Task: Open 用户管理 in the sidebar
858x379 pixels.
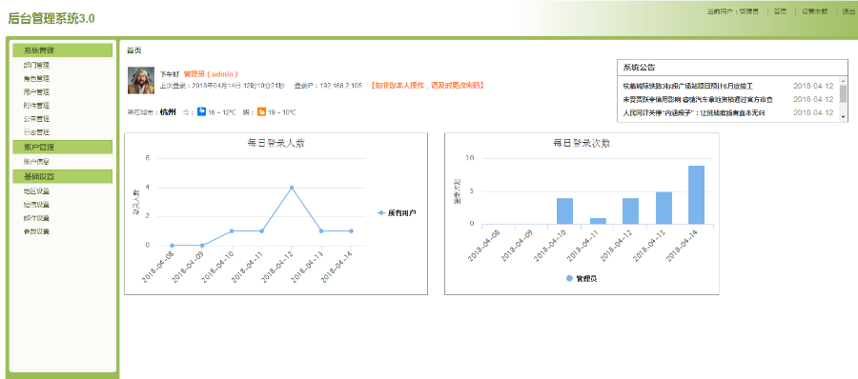Action: 36,91
